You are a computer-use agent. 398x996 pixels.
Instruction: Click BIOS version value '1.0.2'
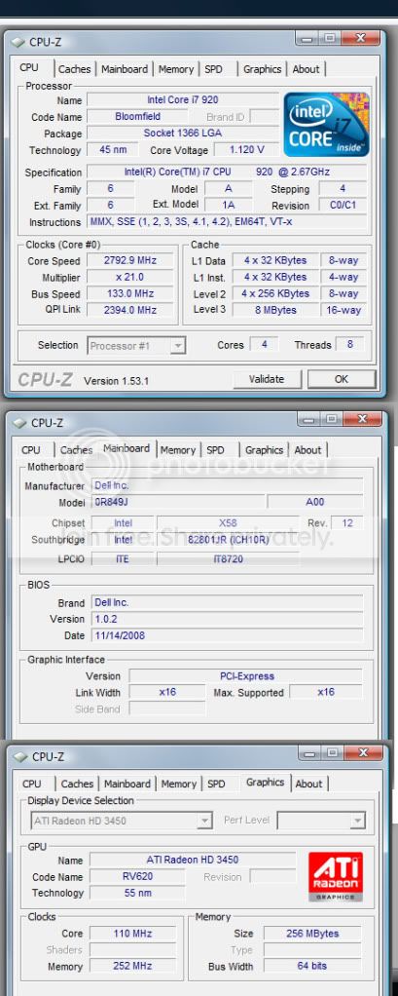pos(228,619)
